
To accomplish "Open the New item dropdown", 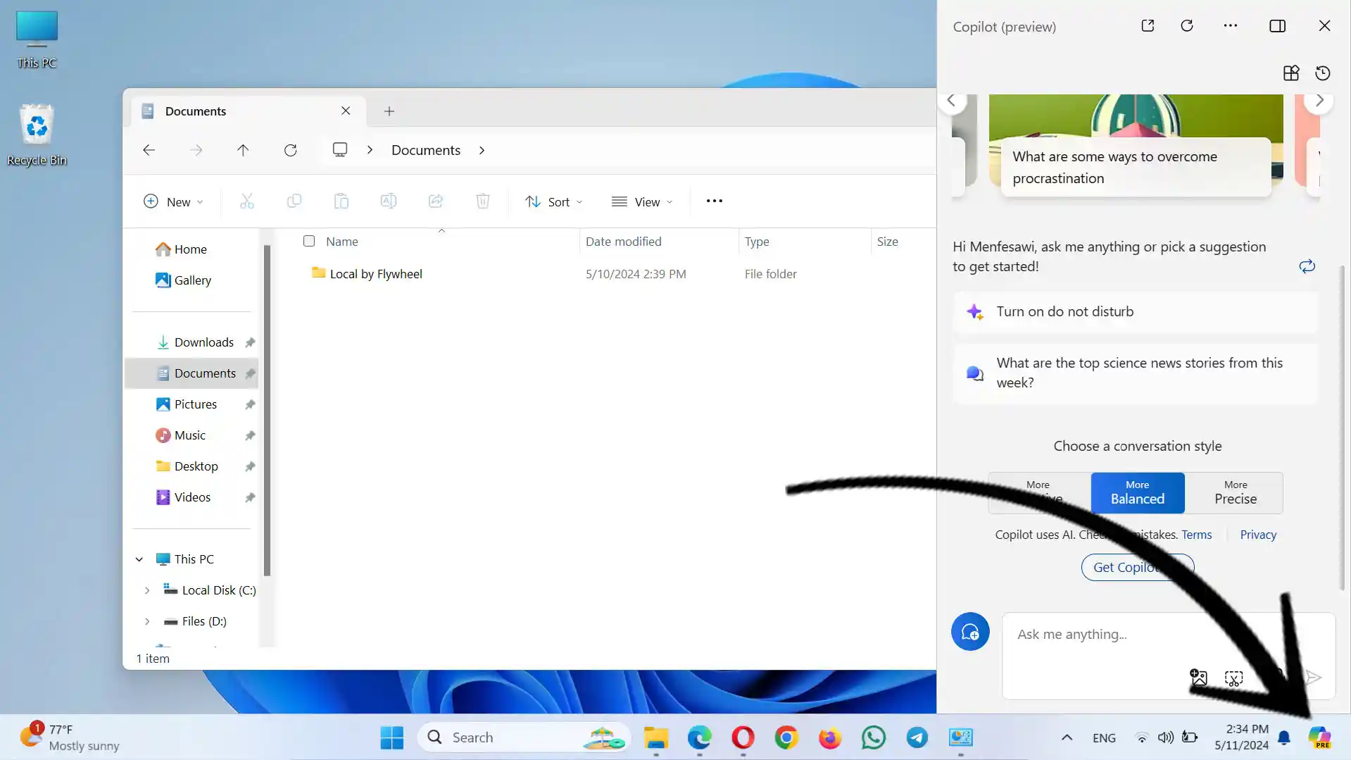I will [x=173, y=202].
